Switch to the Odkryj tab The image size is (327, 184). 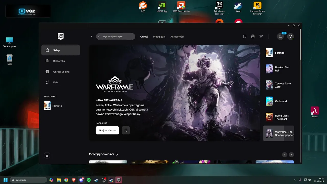point(144,37)
